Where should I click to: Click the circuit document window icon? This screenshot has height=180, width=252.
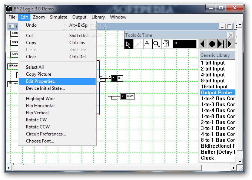tap(11, 26)
